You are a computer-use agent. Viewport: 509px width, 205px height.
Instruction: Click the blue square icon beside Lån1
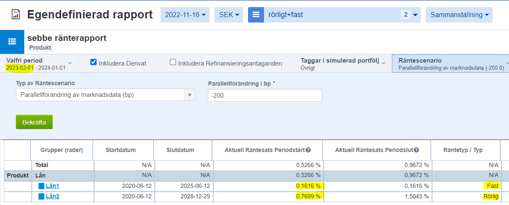click(41, 186)
